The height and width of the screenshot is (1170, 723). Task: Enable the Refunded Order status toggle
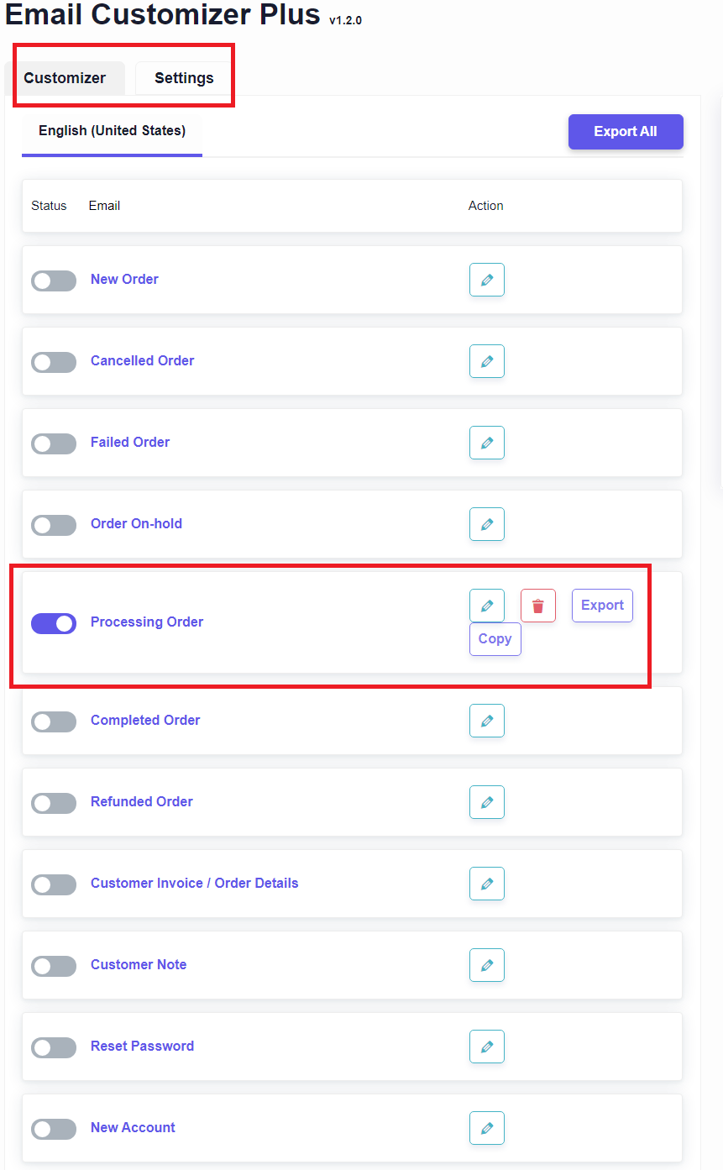coord(54,804)
